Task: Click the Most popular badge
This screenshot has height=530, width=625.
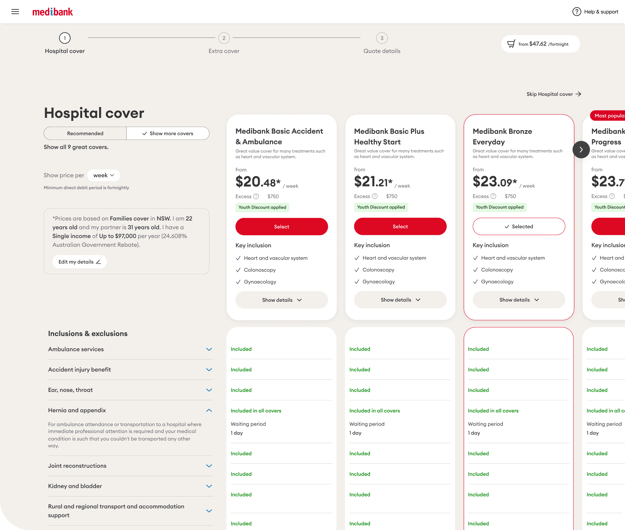Action: [x=608, y=116]
